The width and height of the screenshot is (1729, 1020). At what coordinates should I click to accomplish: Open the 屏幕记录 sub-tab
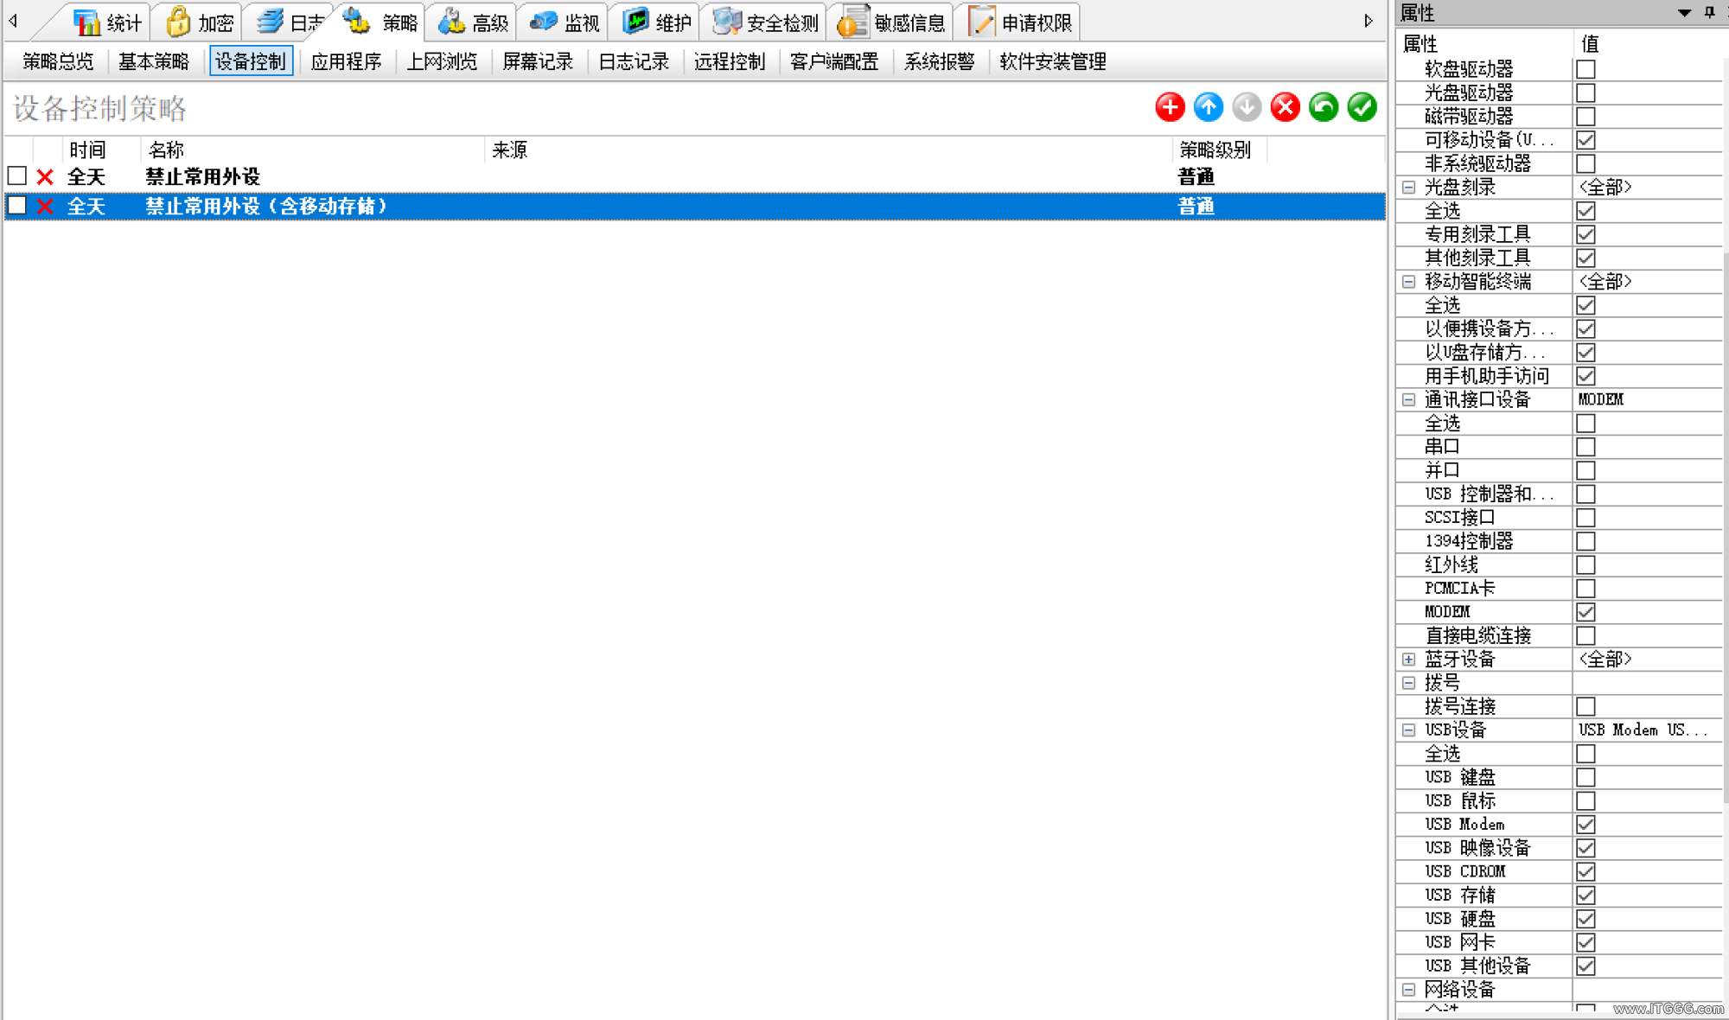point(538,61)
